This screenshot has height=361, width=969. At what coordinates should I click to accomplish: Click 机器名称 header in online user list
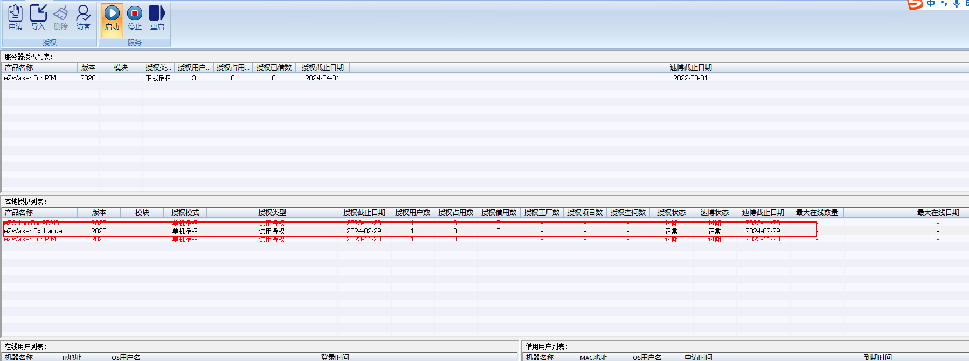24,357
